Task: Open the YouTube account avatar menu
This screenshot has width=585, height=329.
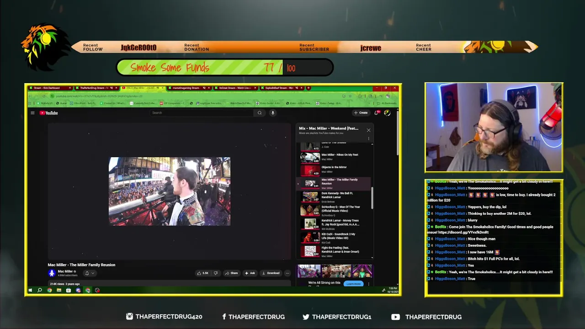Action: [387, 113]
